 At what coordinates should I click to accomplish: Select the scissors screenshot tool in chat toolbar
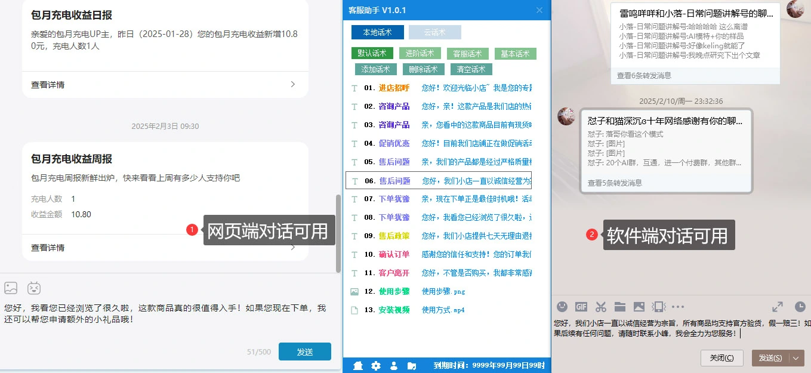point(600,307)
